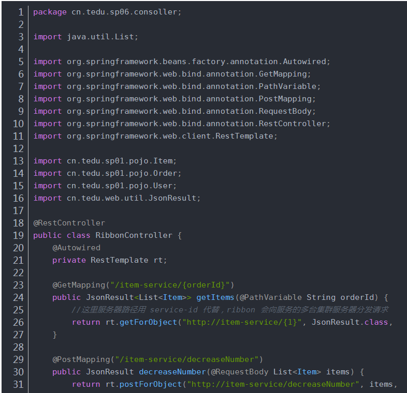
Task: Click the RestController import statement
Action: [x=182, y=124]
